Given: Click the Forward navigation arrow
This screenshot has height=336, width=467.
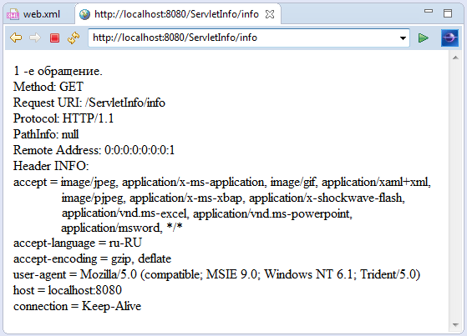Looking at the screenshot, I should tap(35, 38).
